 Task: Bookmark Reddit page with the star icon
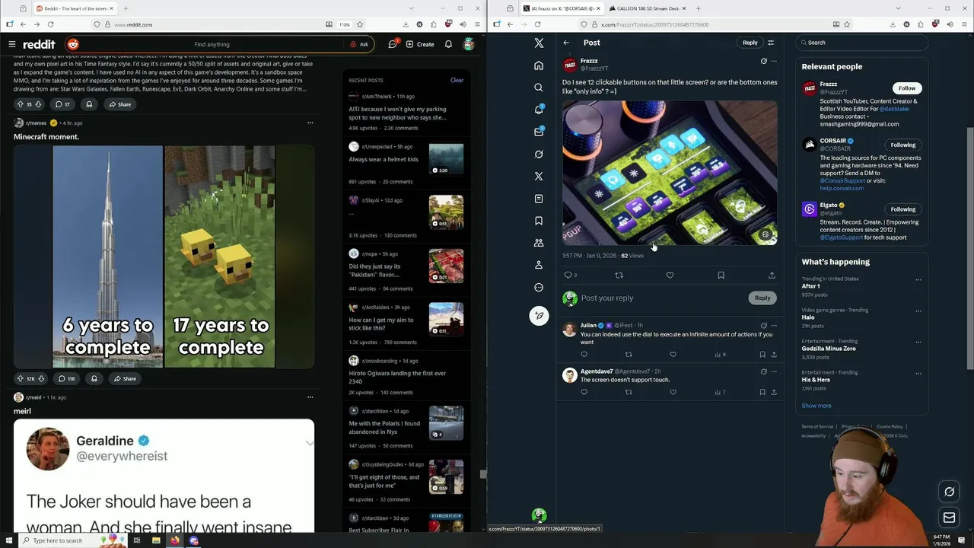point(360,24)
